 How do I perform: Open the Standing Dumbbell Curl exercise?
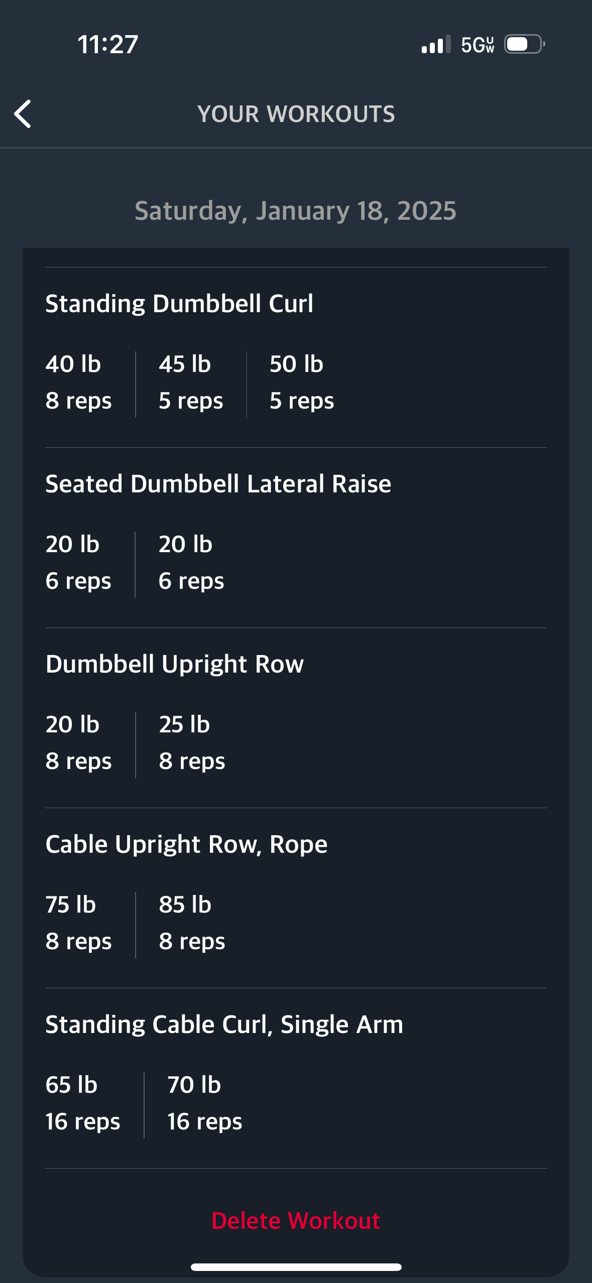pyautogui.click(x=179, y=304)
